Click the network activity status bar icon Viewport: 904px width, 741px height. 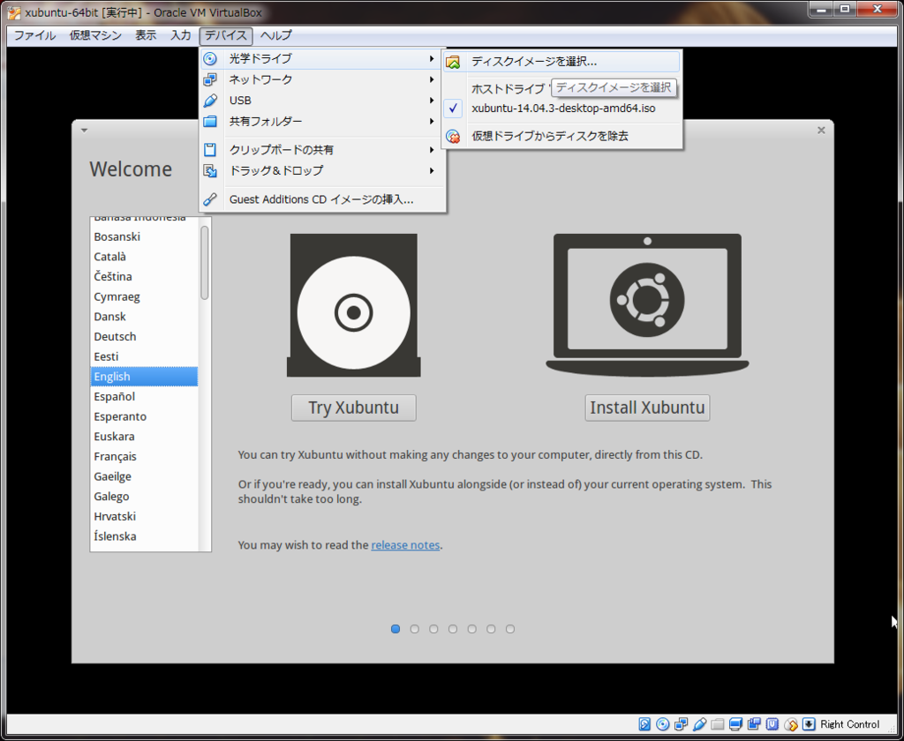(681, 724)
